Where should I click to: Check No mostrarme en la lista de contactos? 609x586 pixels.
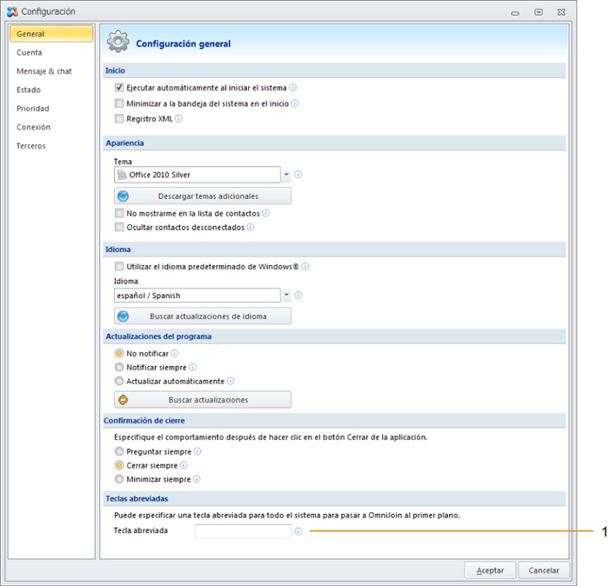(x=119, y=213)
